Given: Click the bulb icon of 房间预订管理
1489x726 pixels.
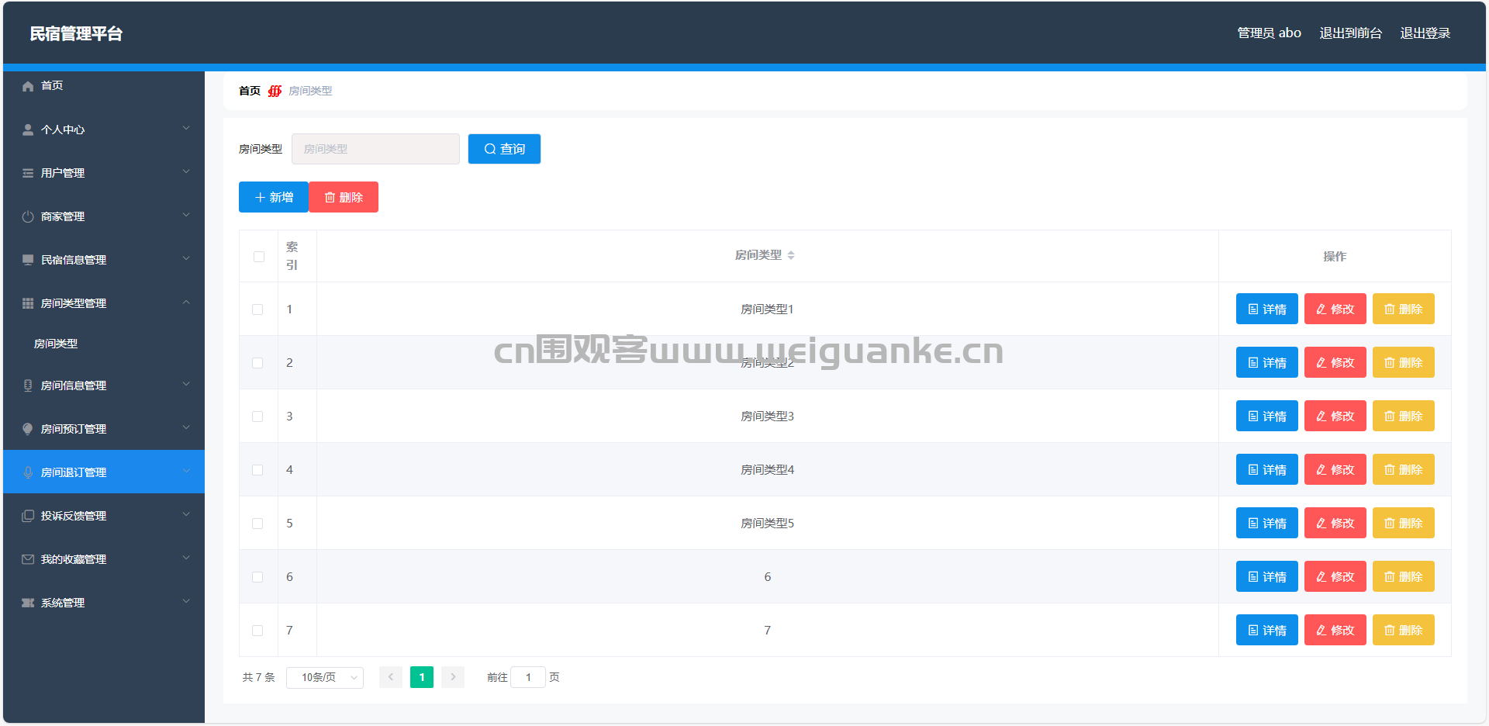Looking at the screenshot, I should 28,429.
